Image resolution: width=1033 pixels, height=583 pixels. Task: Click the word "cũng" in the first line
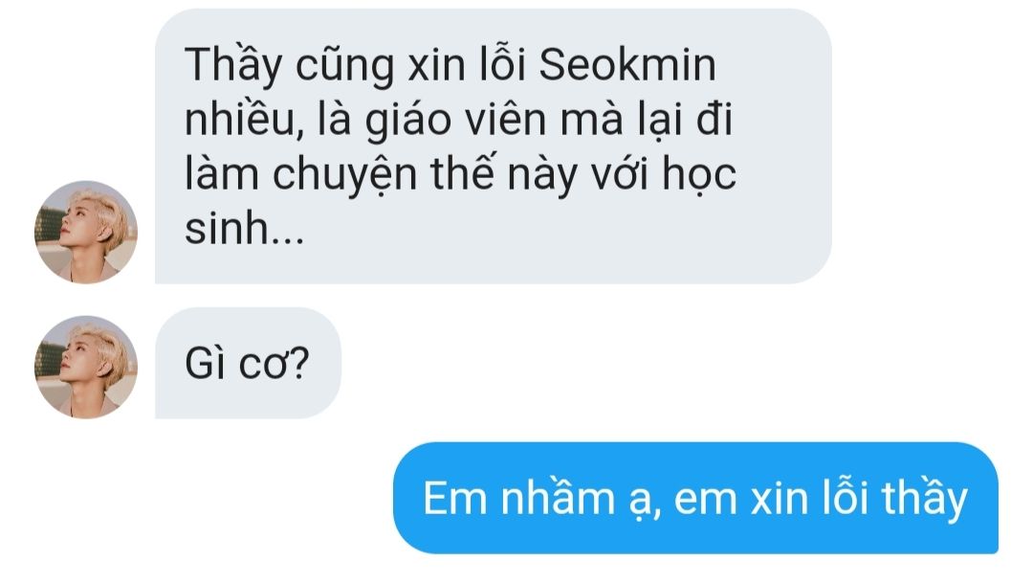tap(344, 66)
